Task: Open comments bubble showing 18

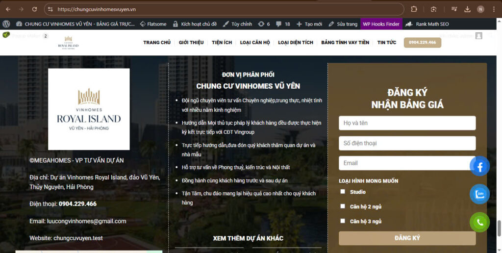Action: click(x=283, y=24)
